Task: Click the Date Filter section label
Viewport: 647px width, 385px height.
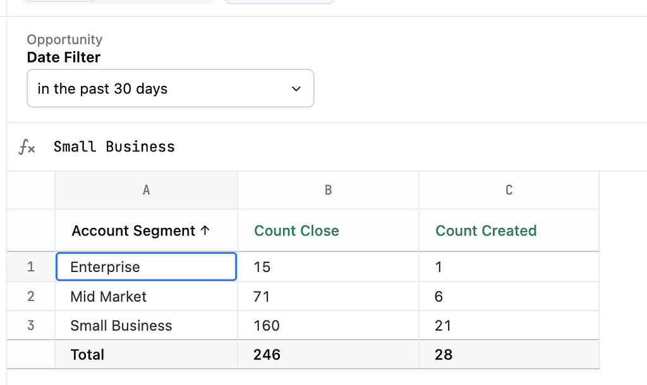Action: pyautogui.click(x=63, y=57)
